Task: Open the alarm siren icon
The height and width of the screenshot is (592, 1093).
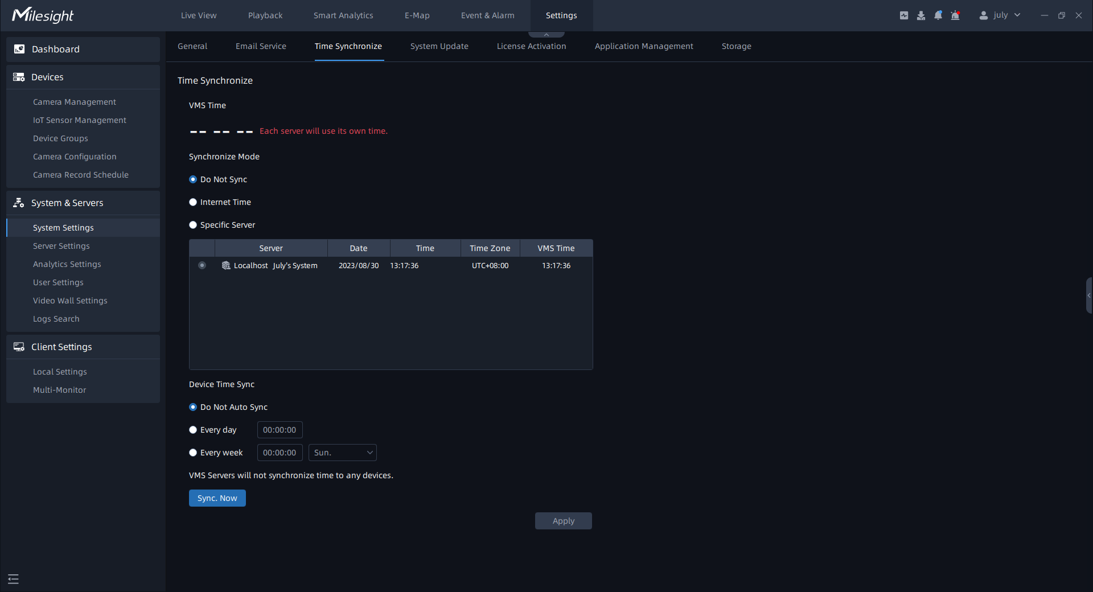Action: [x=955, y=15]
